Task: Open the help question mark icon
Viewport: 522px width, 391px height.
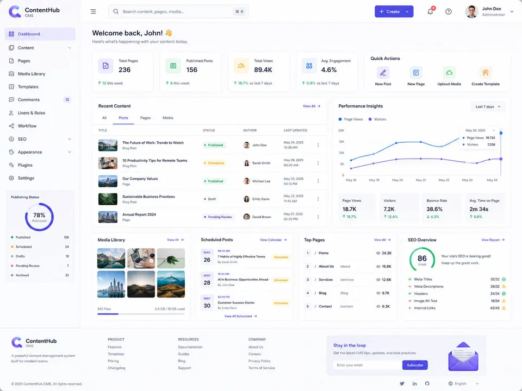Action: pyautogui.click(x=449, y=11)
